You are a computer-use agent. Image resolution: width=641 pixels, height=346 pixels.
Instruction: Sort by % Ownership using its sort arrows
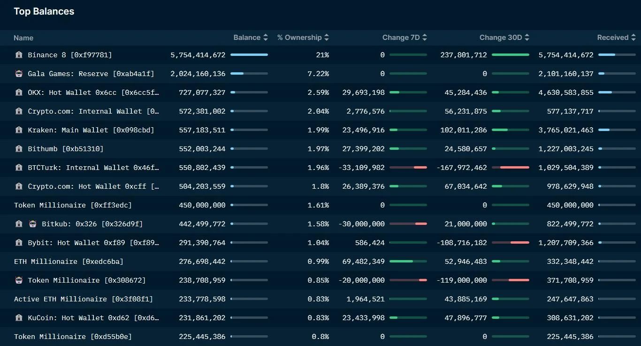(327, 38)
